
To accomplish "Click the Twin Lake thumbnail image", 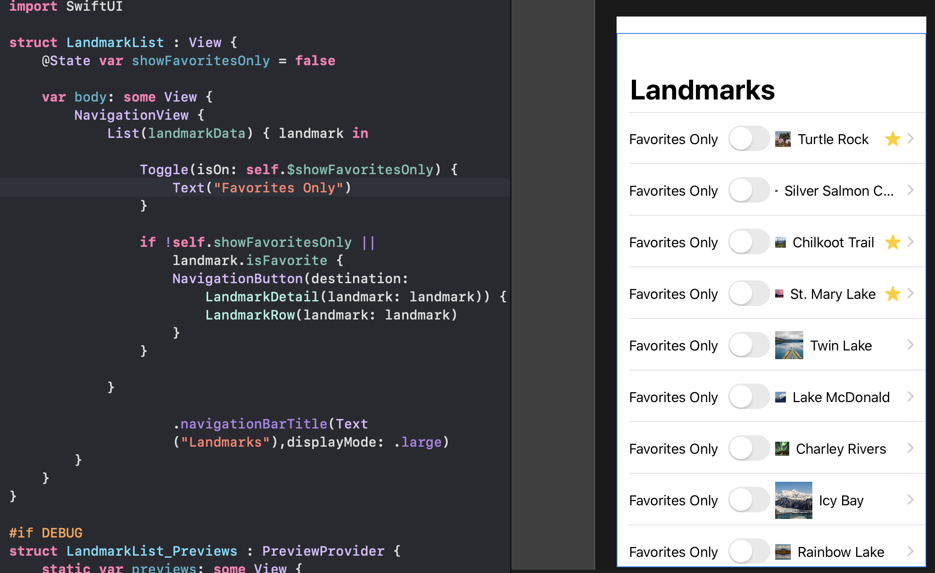I will tap(789, 345).
